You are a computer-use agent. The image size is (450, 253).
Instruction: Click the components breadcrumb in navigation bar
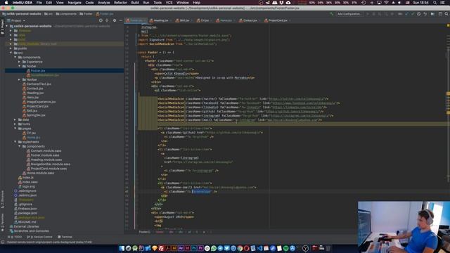pos(66,14)
